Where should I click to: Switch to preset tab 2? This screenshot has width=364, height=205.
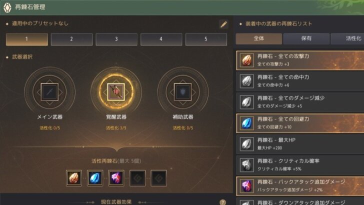click(x=71, y=39)
